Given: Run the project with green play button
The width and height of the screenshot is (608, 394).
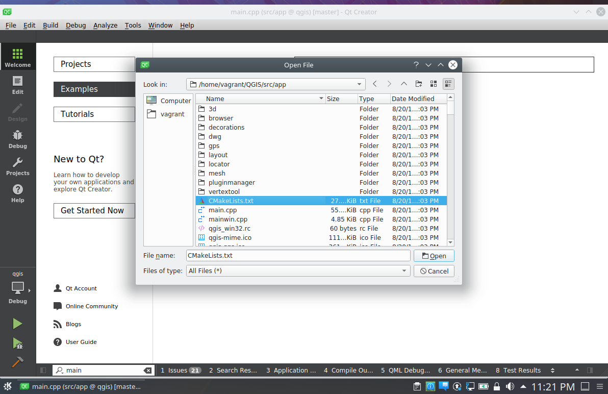Looking at the screenshot, I should tap(17, 324).
